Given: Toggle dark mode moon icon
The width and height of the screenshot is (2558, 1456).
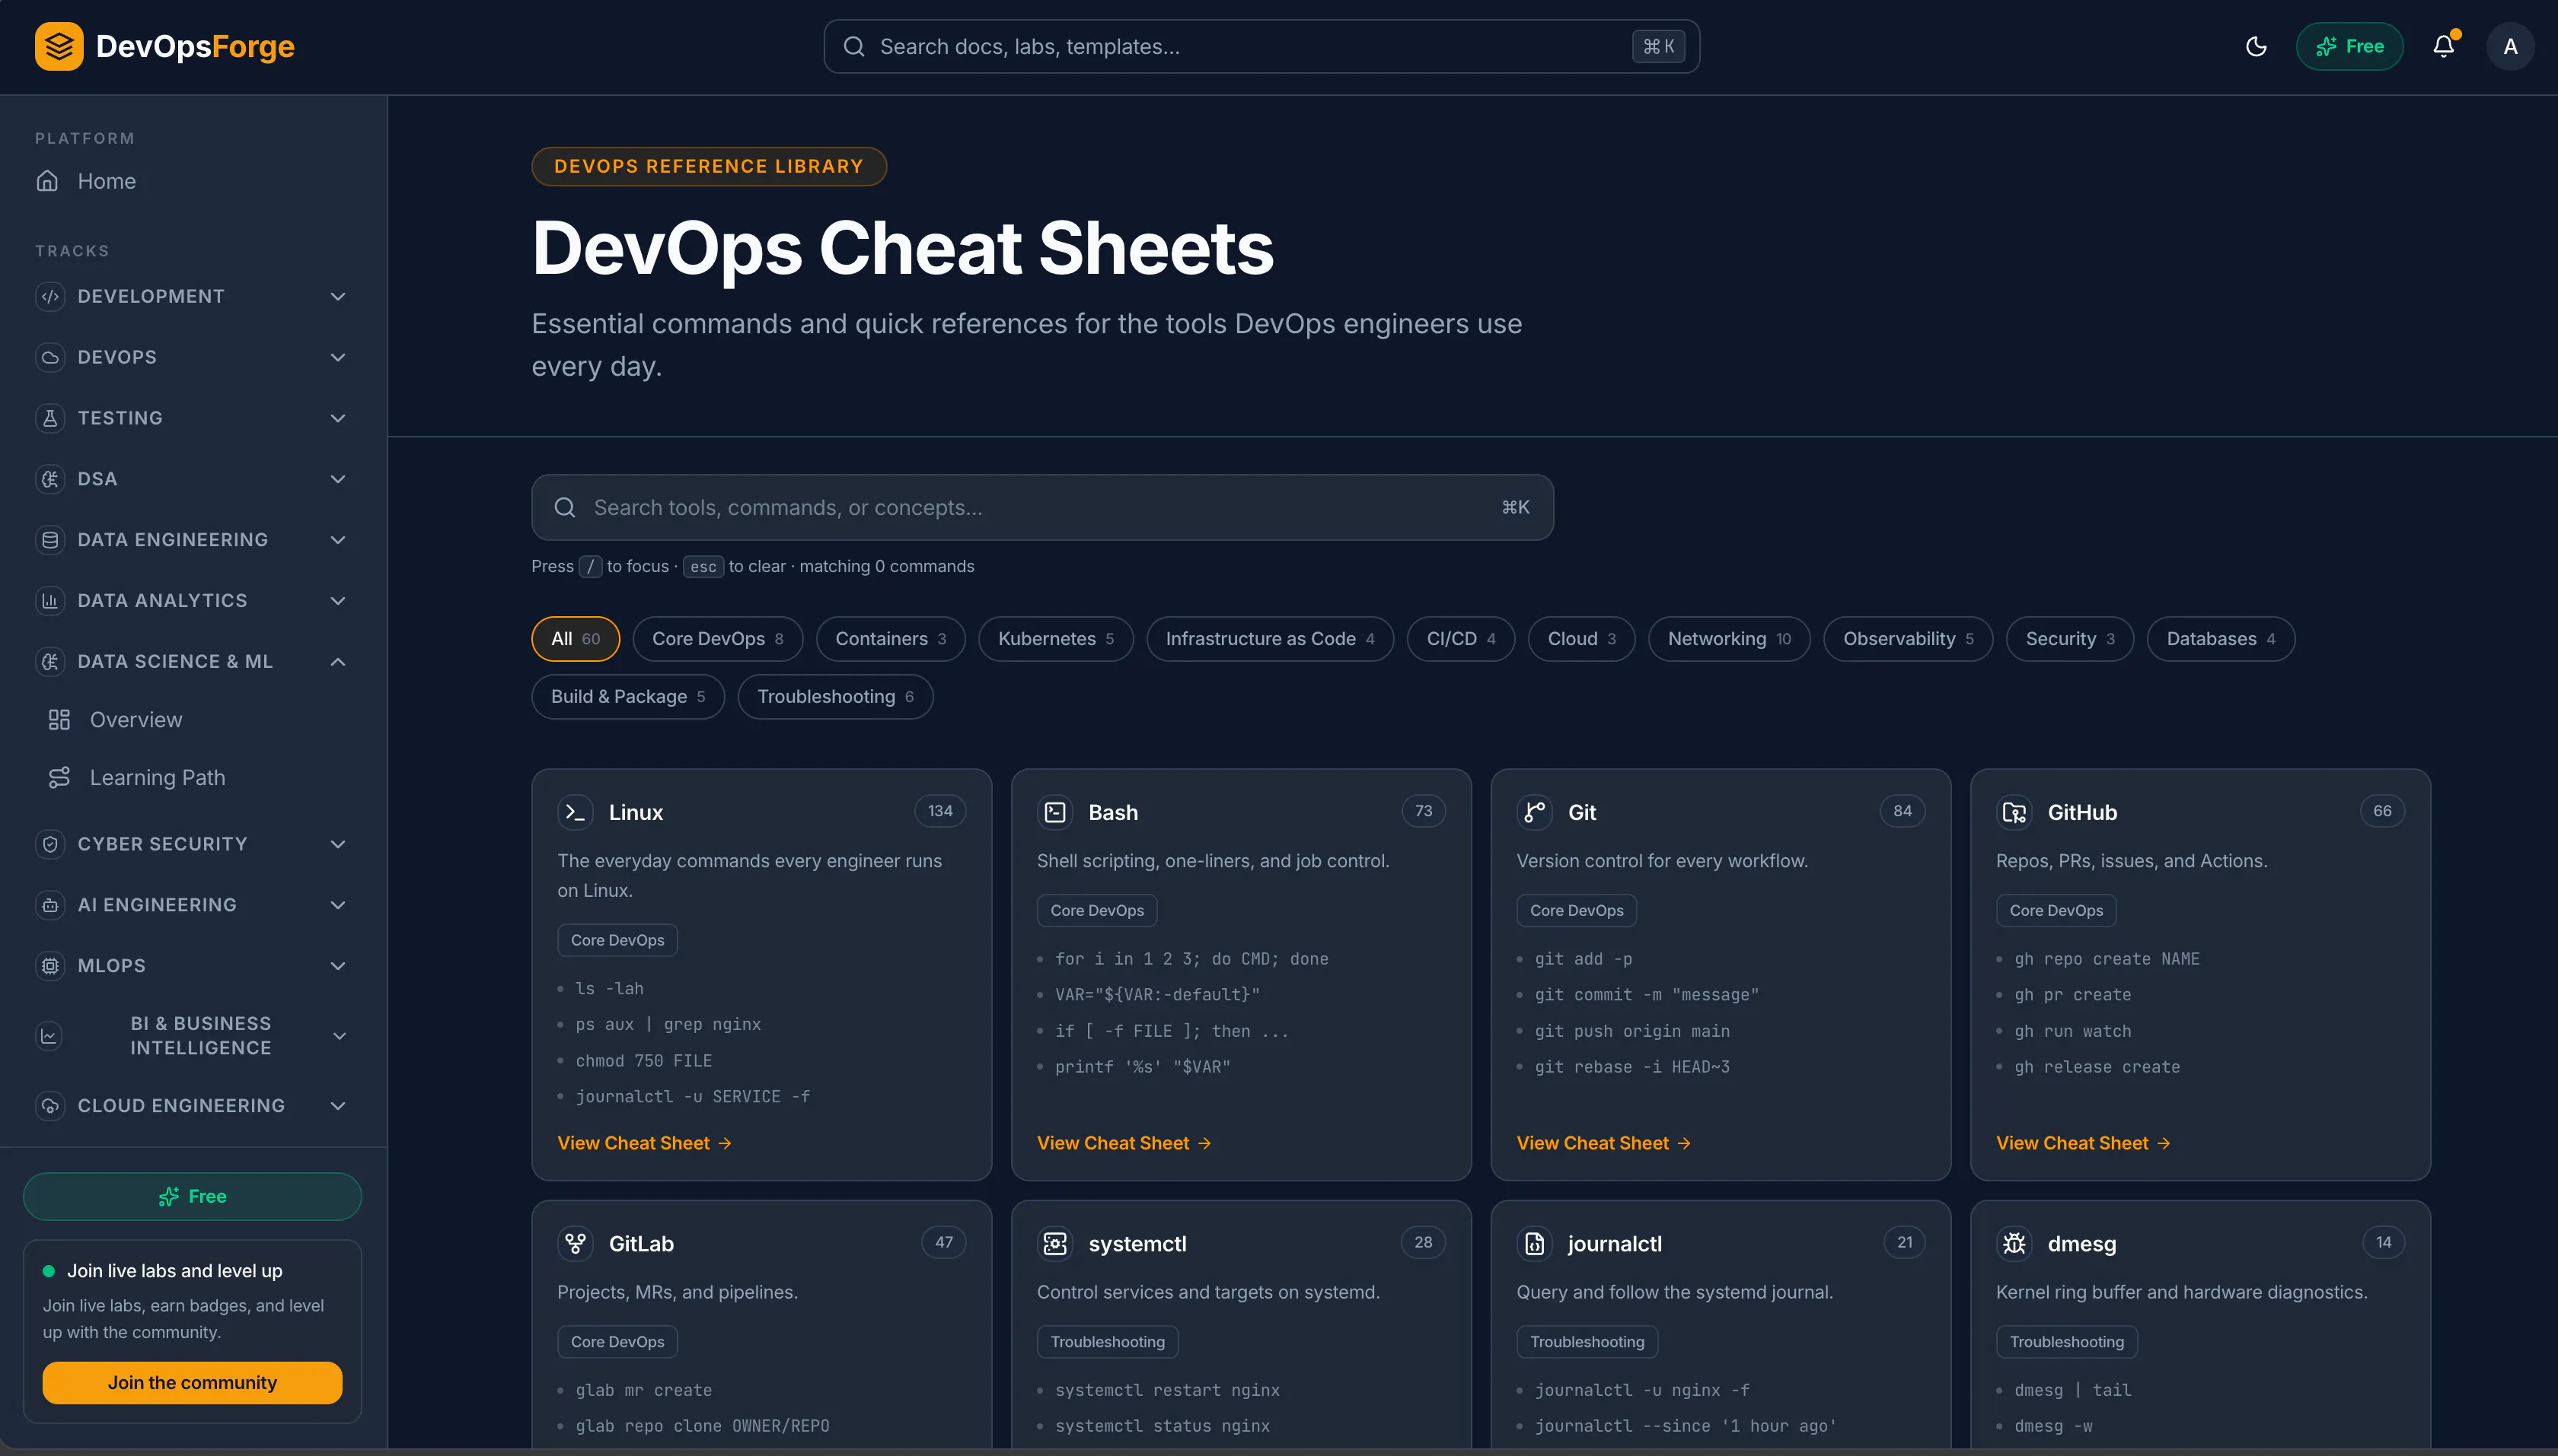Looking at the screenshot, I should coord(2256,46).
